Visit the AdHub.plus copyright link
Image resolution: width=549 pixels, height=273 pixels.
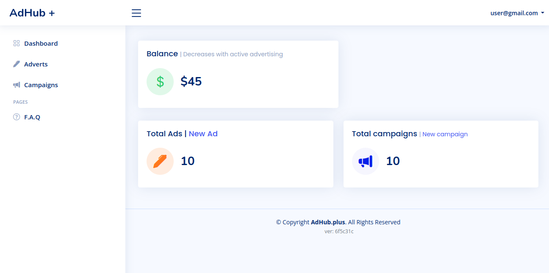coord(327,222)
